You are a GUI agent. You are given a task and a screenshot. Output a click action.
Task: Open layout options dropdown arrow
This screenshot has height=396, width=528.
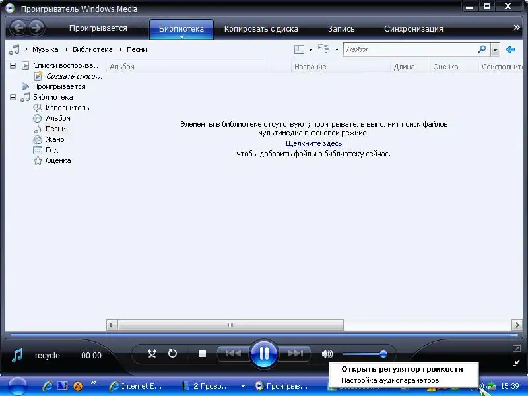click(x=310, y=50)
